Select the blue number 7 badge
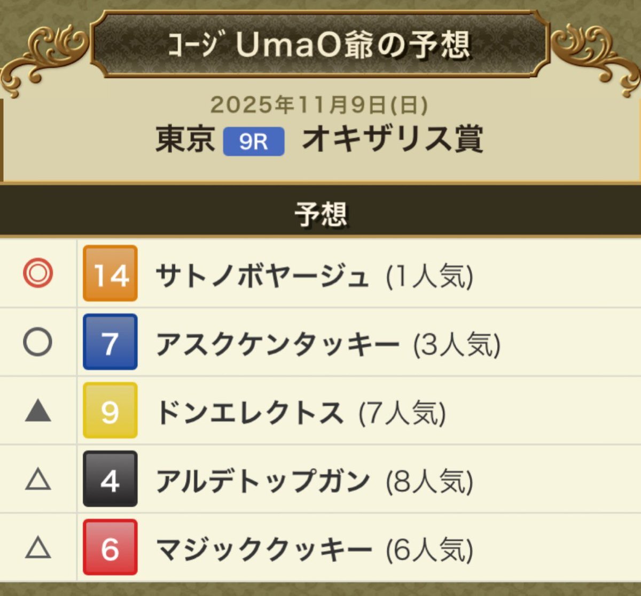 tap(110, 342)
